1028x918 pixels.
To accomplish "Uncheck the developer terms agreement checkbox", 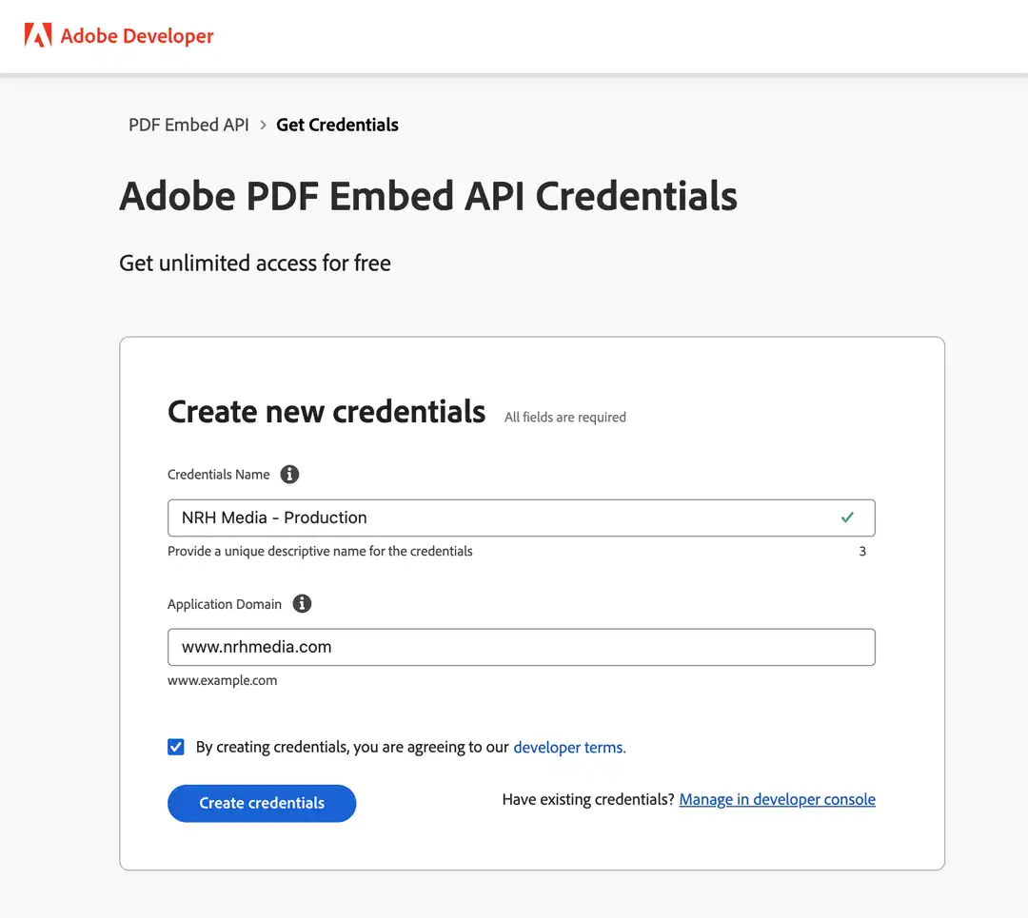I will click(176, 747).
